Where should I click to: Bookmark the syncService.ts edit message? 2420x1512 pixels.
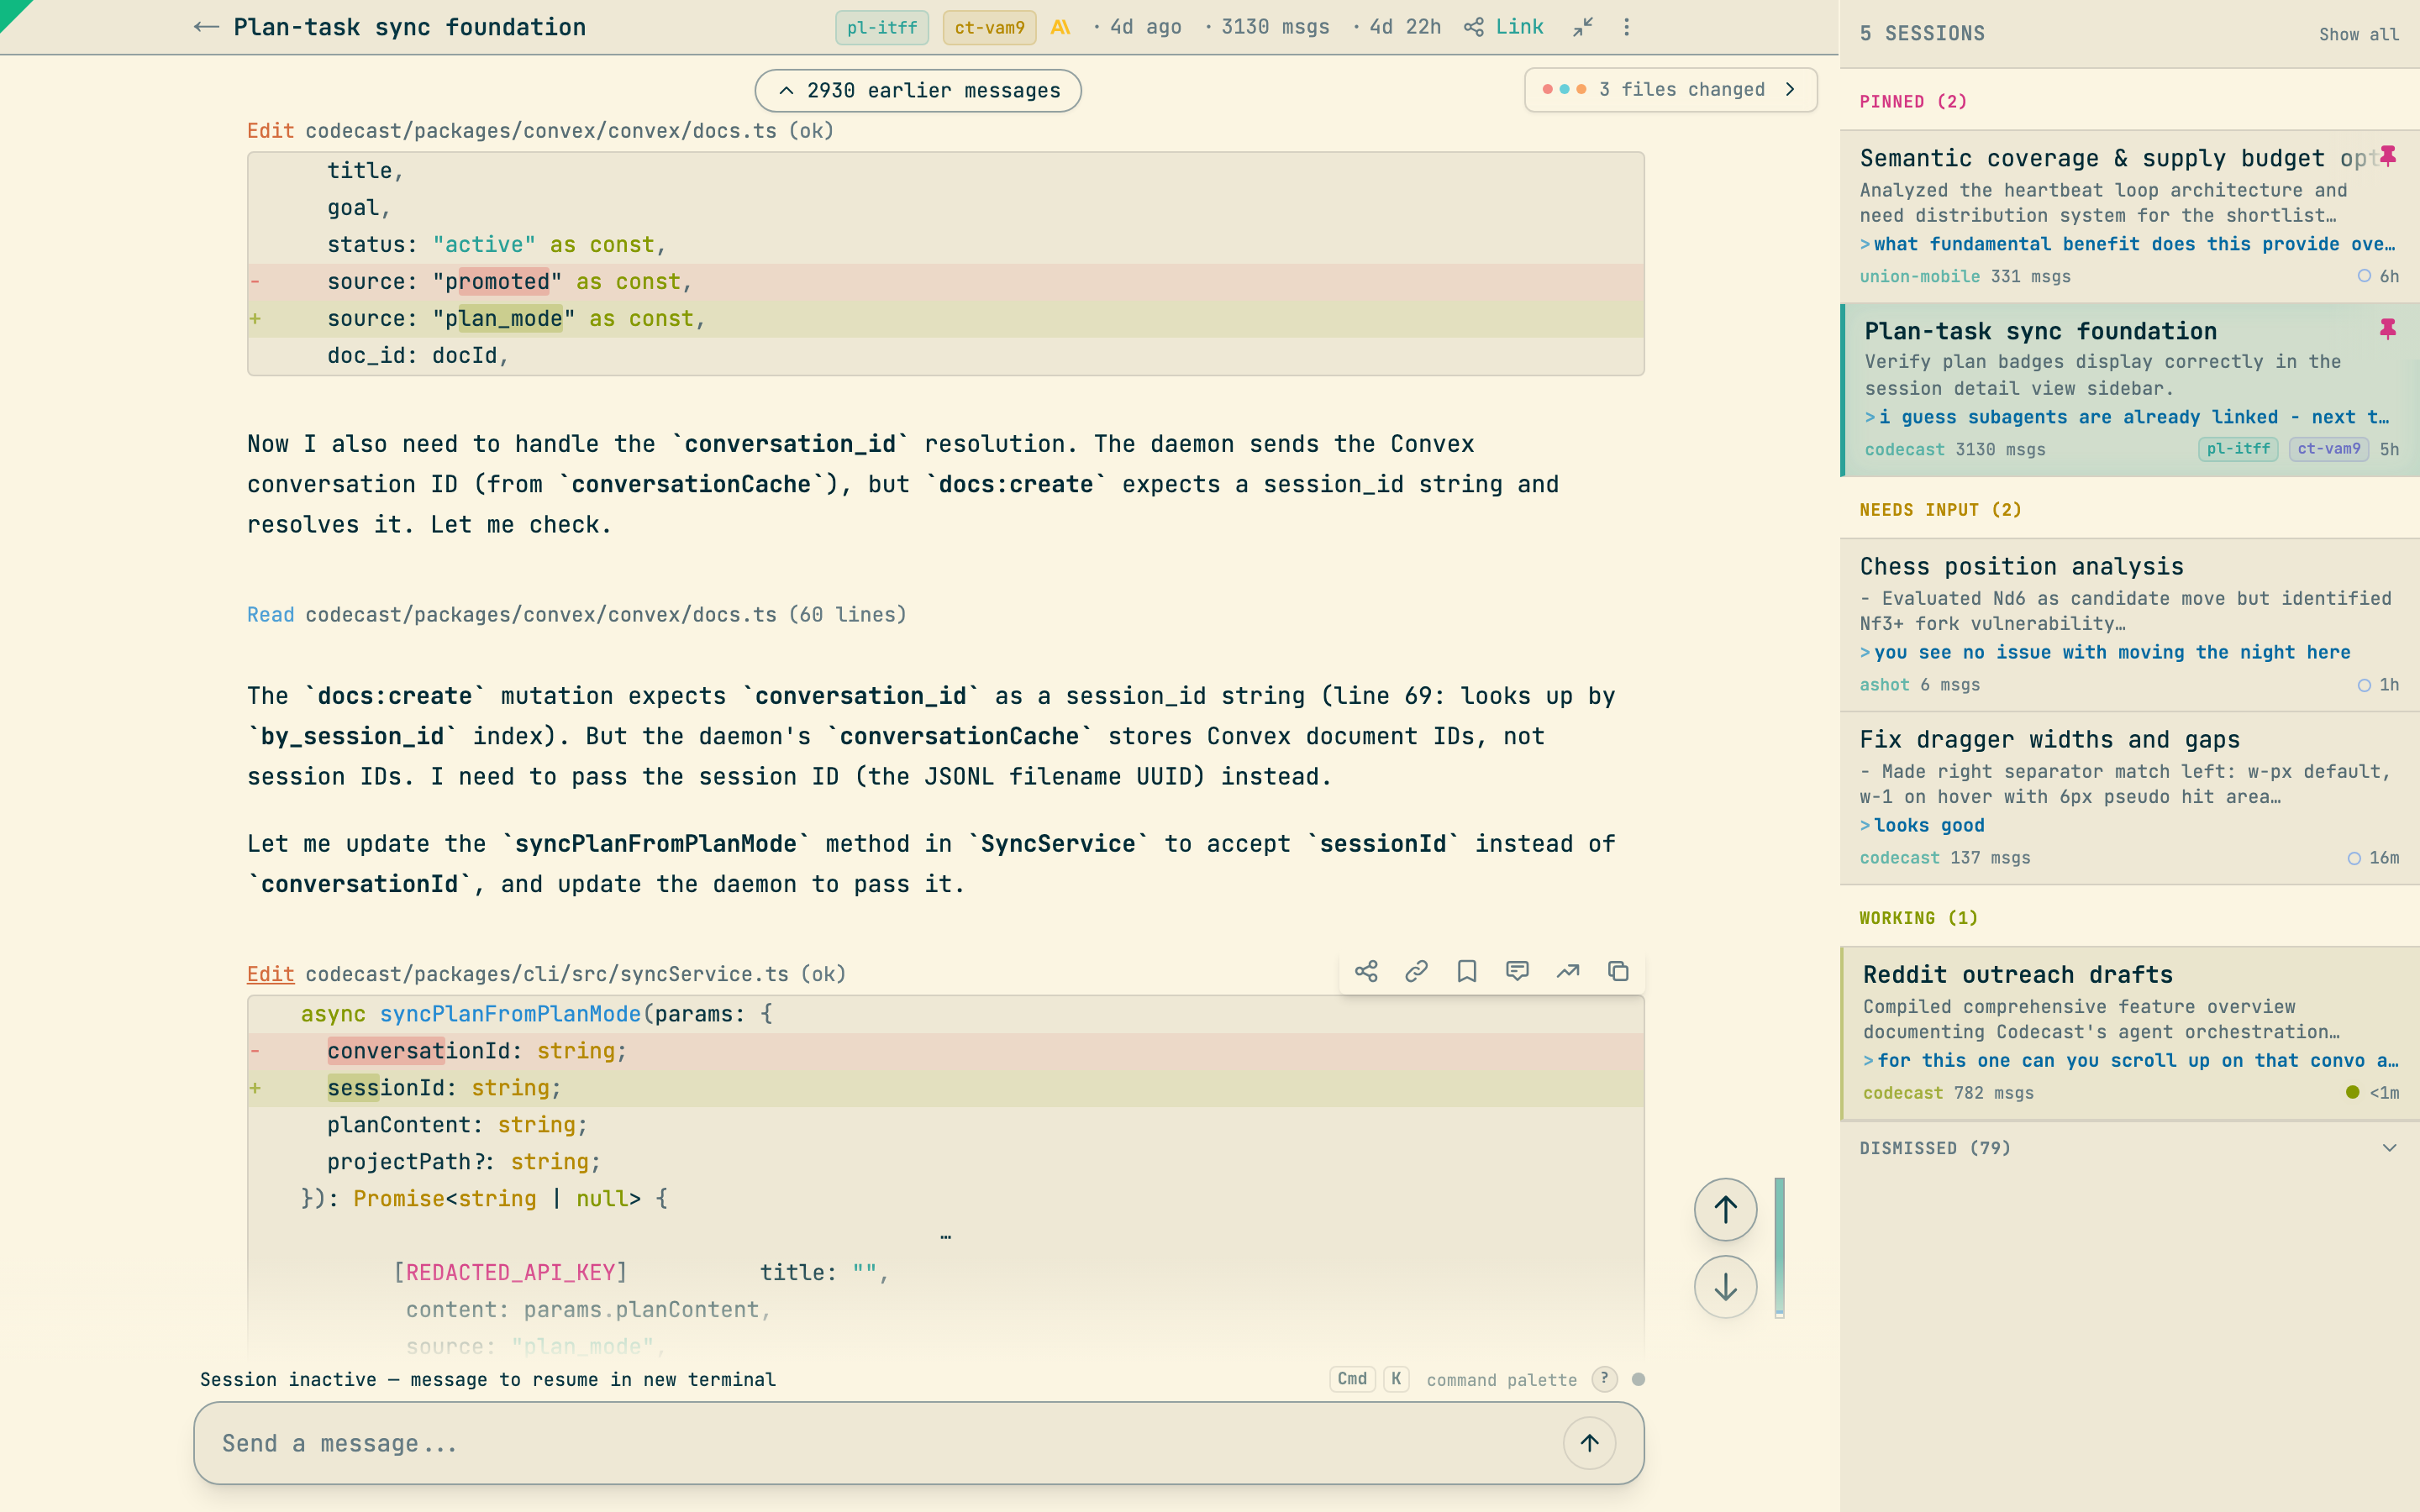pyautogui.click(x=1466, y=970)
